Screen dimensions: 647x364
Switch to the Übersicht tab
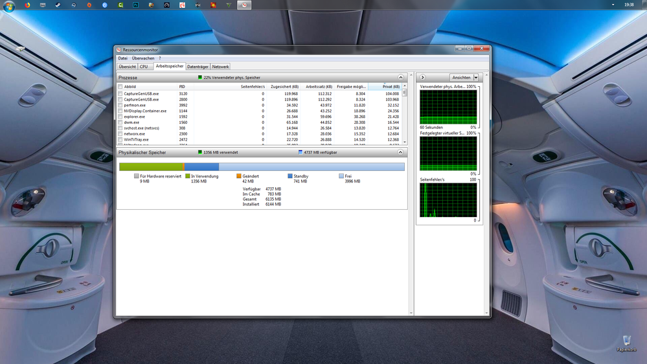(127, 67)
